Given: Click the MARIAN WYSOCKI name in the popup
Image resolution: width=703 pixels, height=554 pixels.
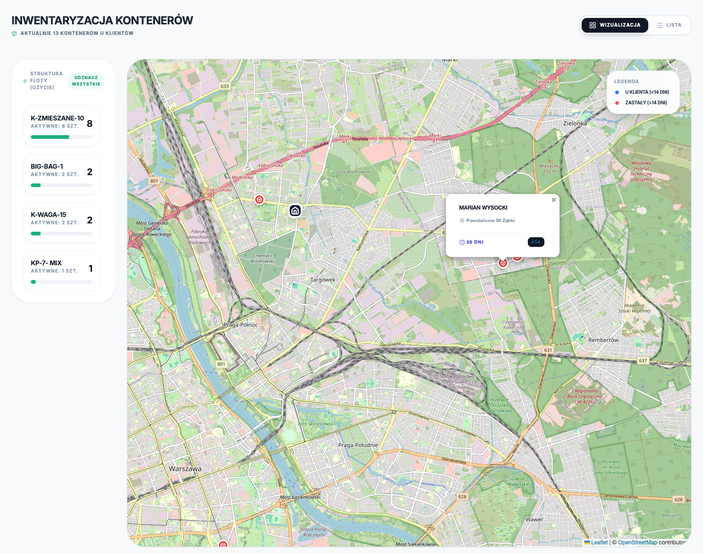Looking at the screenshot, I should coord(483,208).
